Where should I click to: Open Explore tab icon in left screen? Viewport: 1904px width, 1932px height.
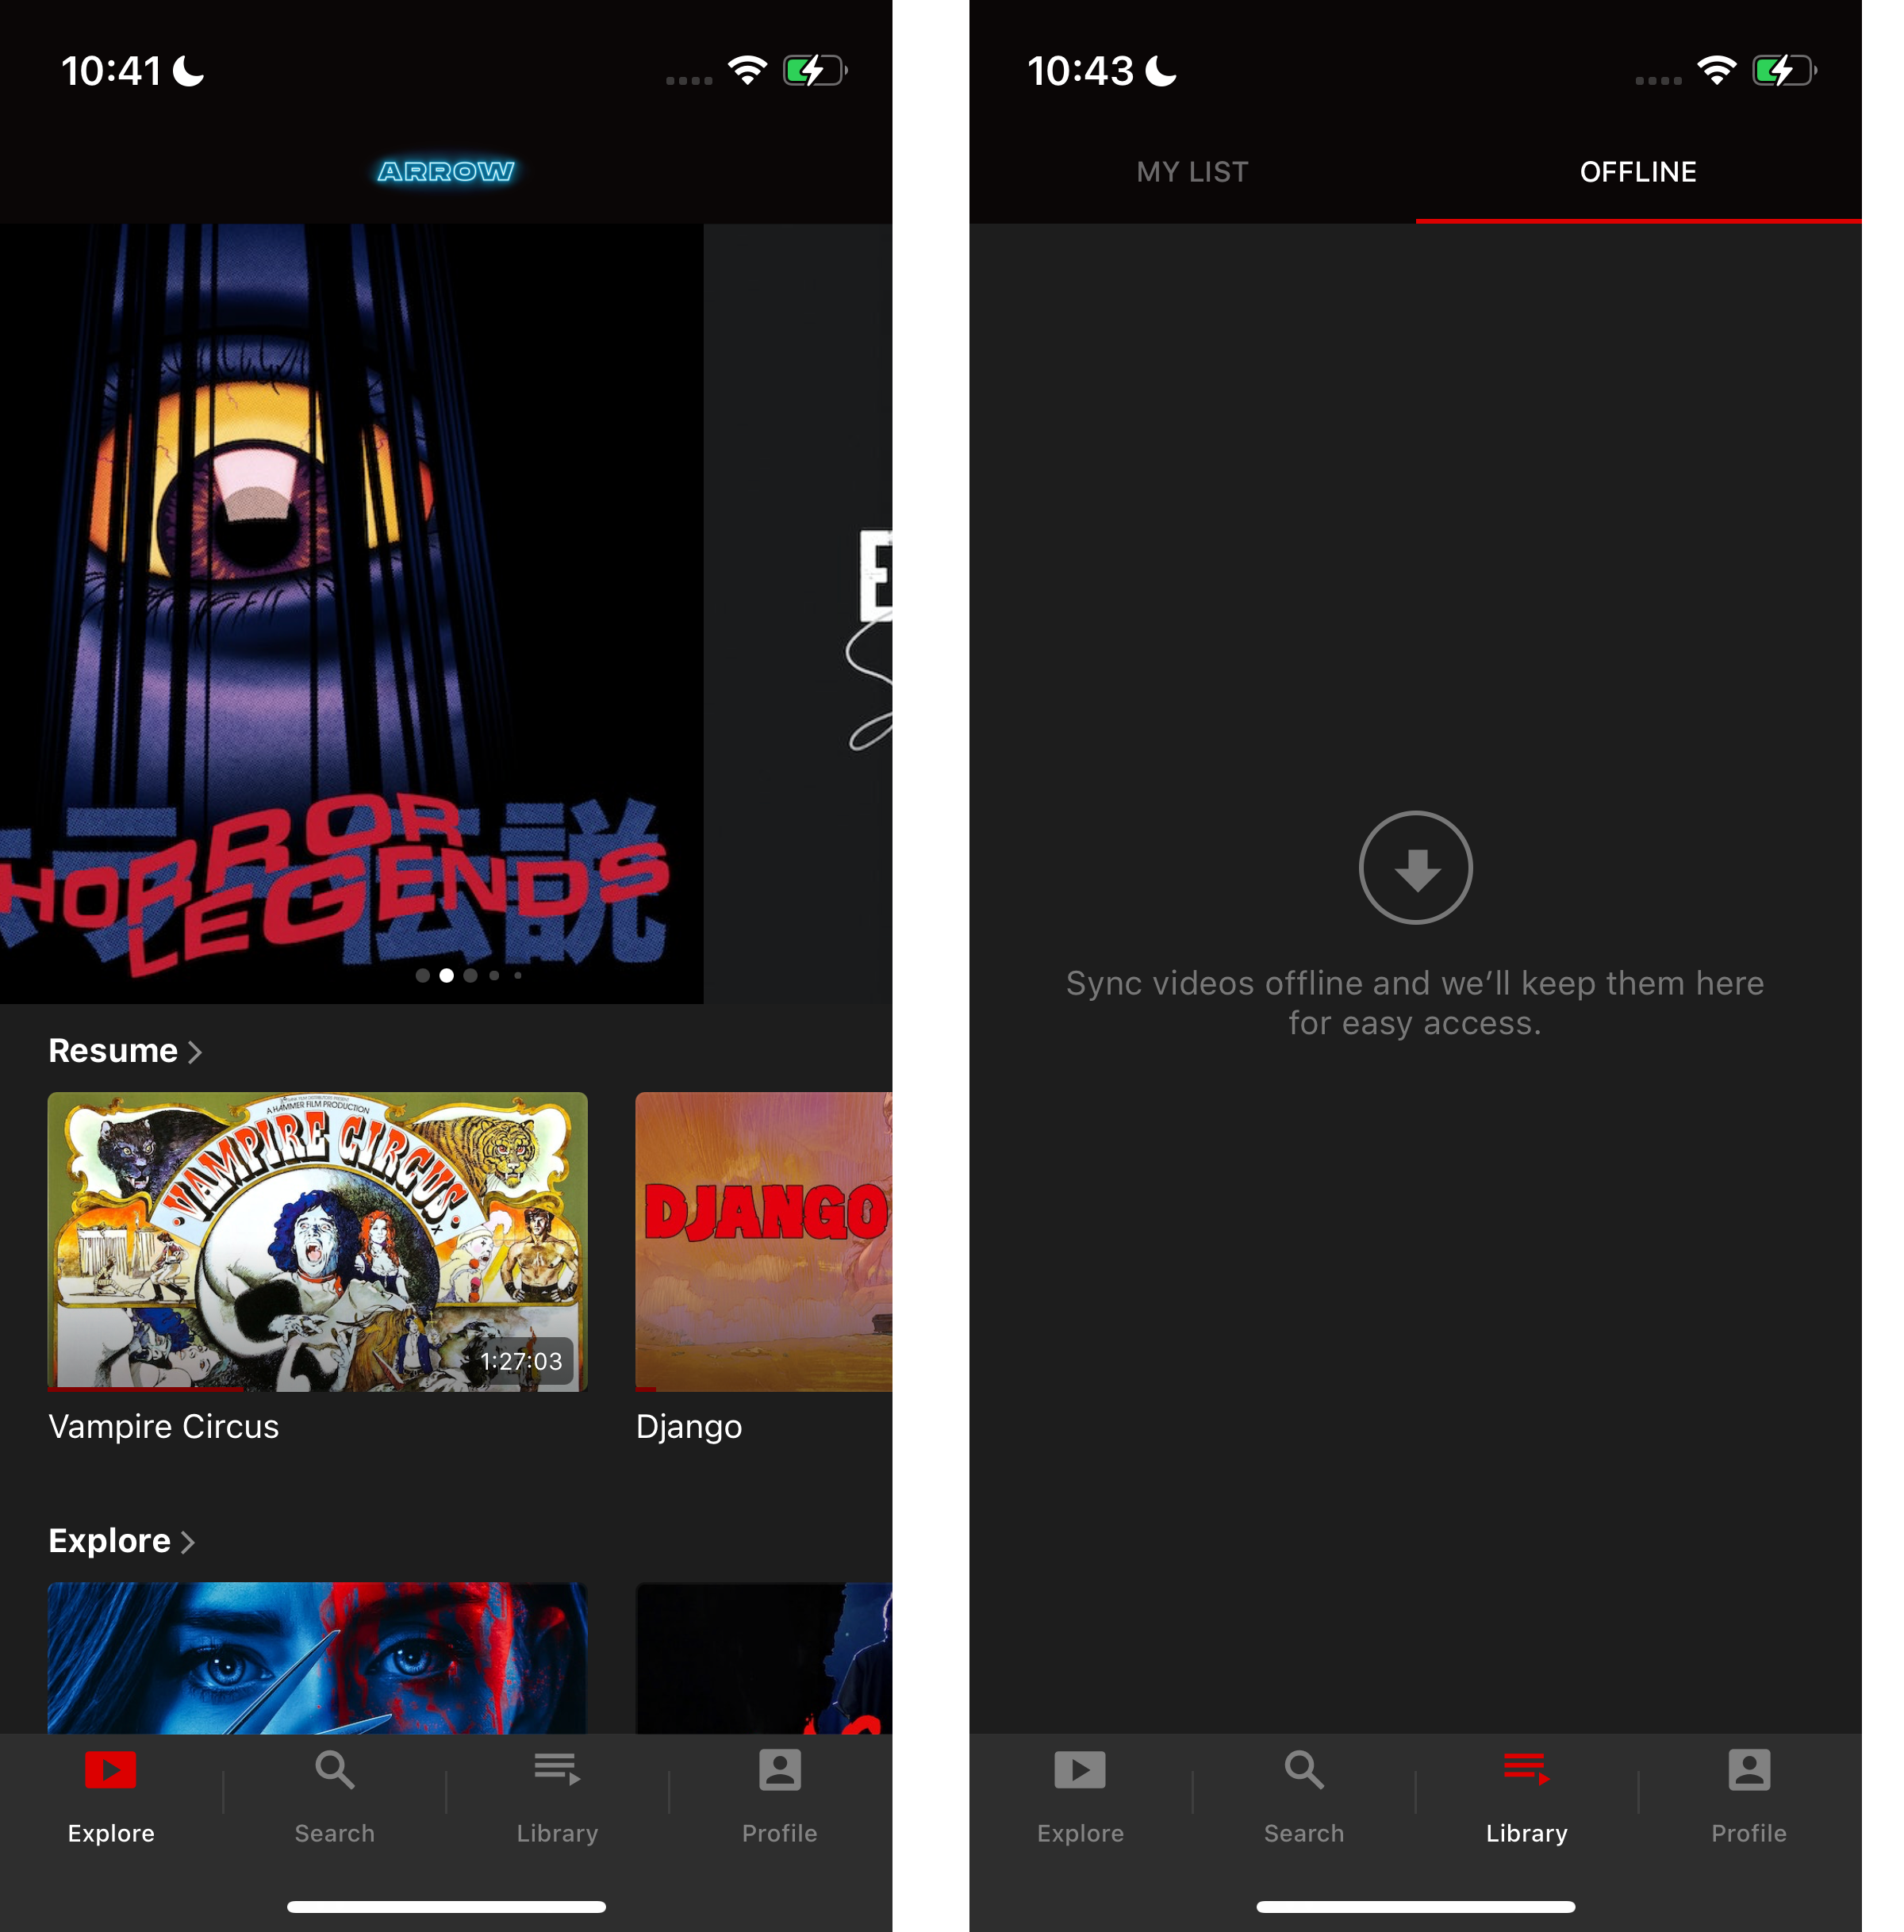click(x=111, y=1769)
